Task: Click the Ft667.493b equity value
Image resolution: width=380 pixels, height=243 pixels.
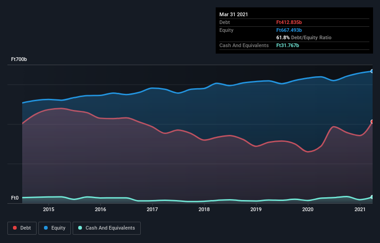Action: pos(289,30)
